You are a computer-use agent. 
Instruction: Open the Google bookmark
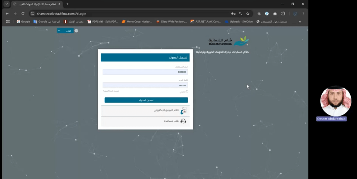pyautogui.click(x=23, y=22)
